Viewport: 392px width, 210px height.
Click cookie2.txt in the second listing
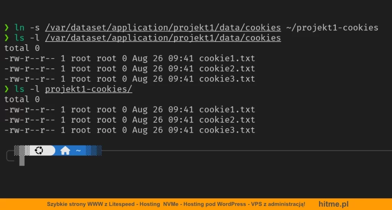(227, 120)
